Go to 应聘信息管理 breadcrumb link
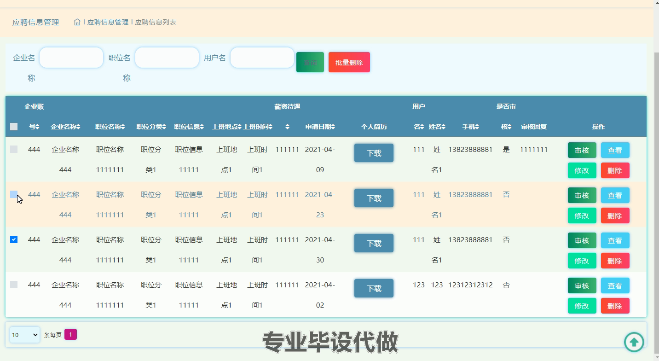Screen dimensions: 659x361 108,22
